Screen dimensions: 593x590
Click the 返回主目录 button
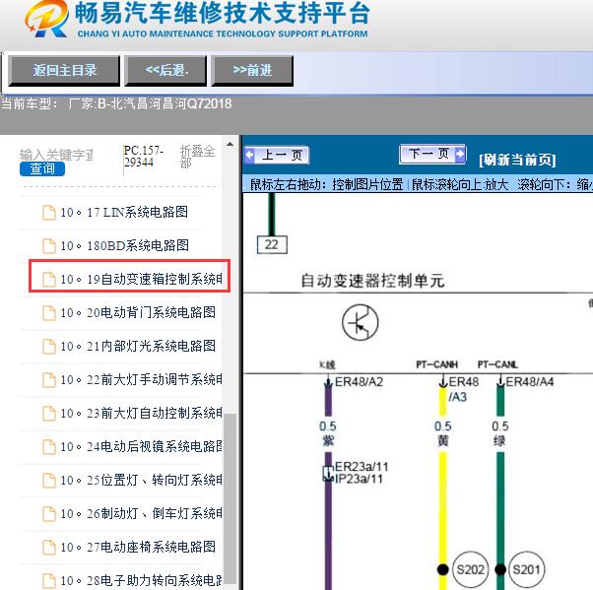pyautogui.click(x=64, y=71)
